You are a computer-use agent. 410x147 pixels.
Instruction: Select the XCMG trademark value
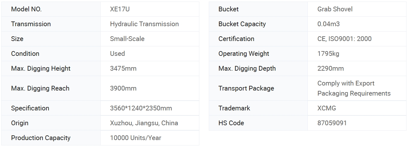coord(326,108)
